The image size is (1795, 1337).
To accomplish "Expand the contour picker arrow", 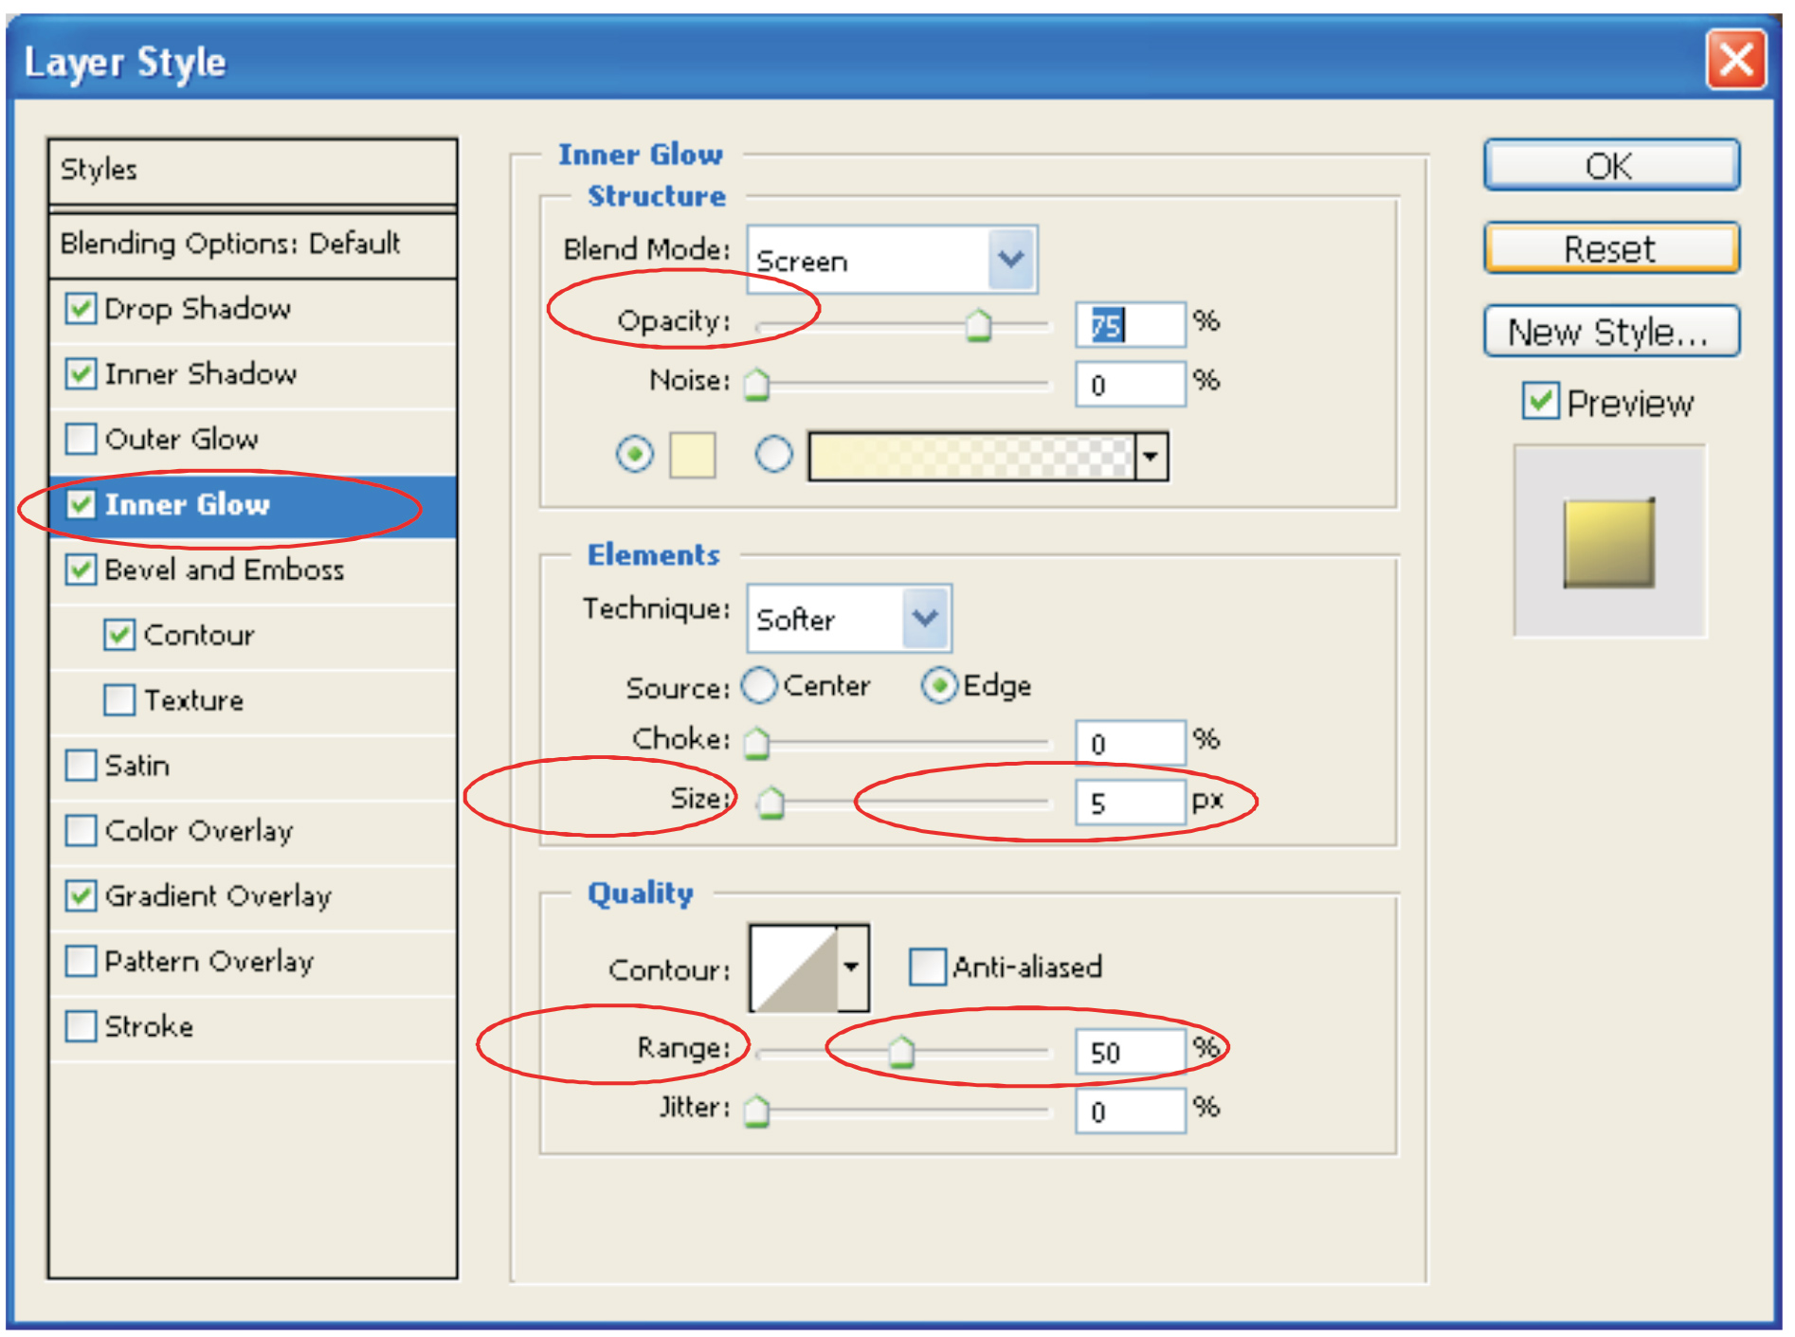I will pos(852,968).
